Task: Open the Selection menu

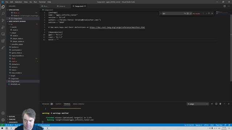Action: (18, 2)
